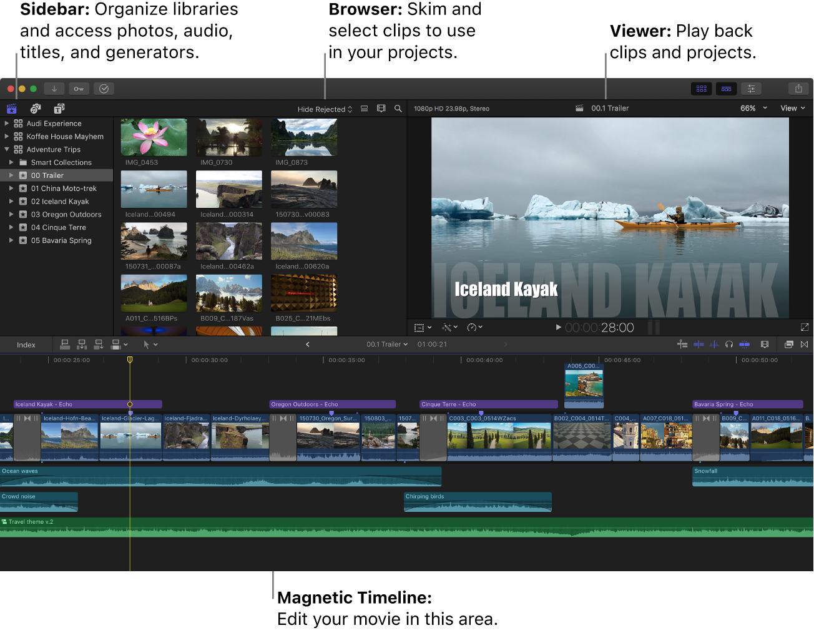Toggle the Browser to filmstrip view

[x=364, y=108]
